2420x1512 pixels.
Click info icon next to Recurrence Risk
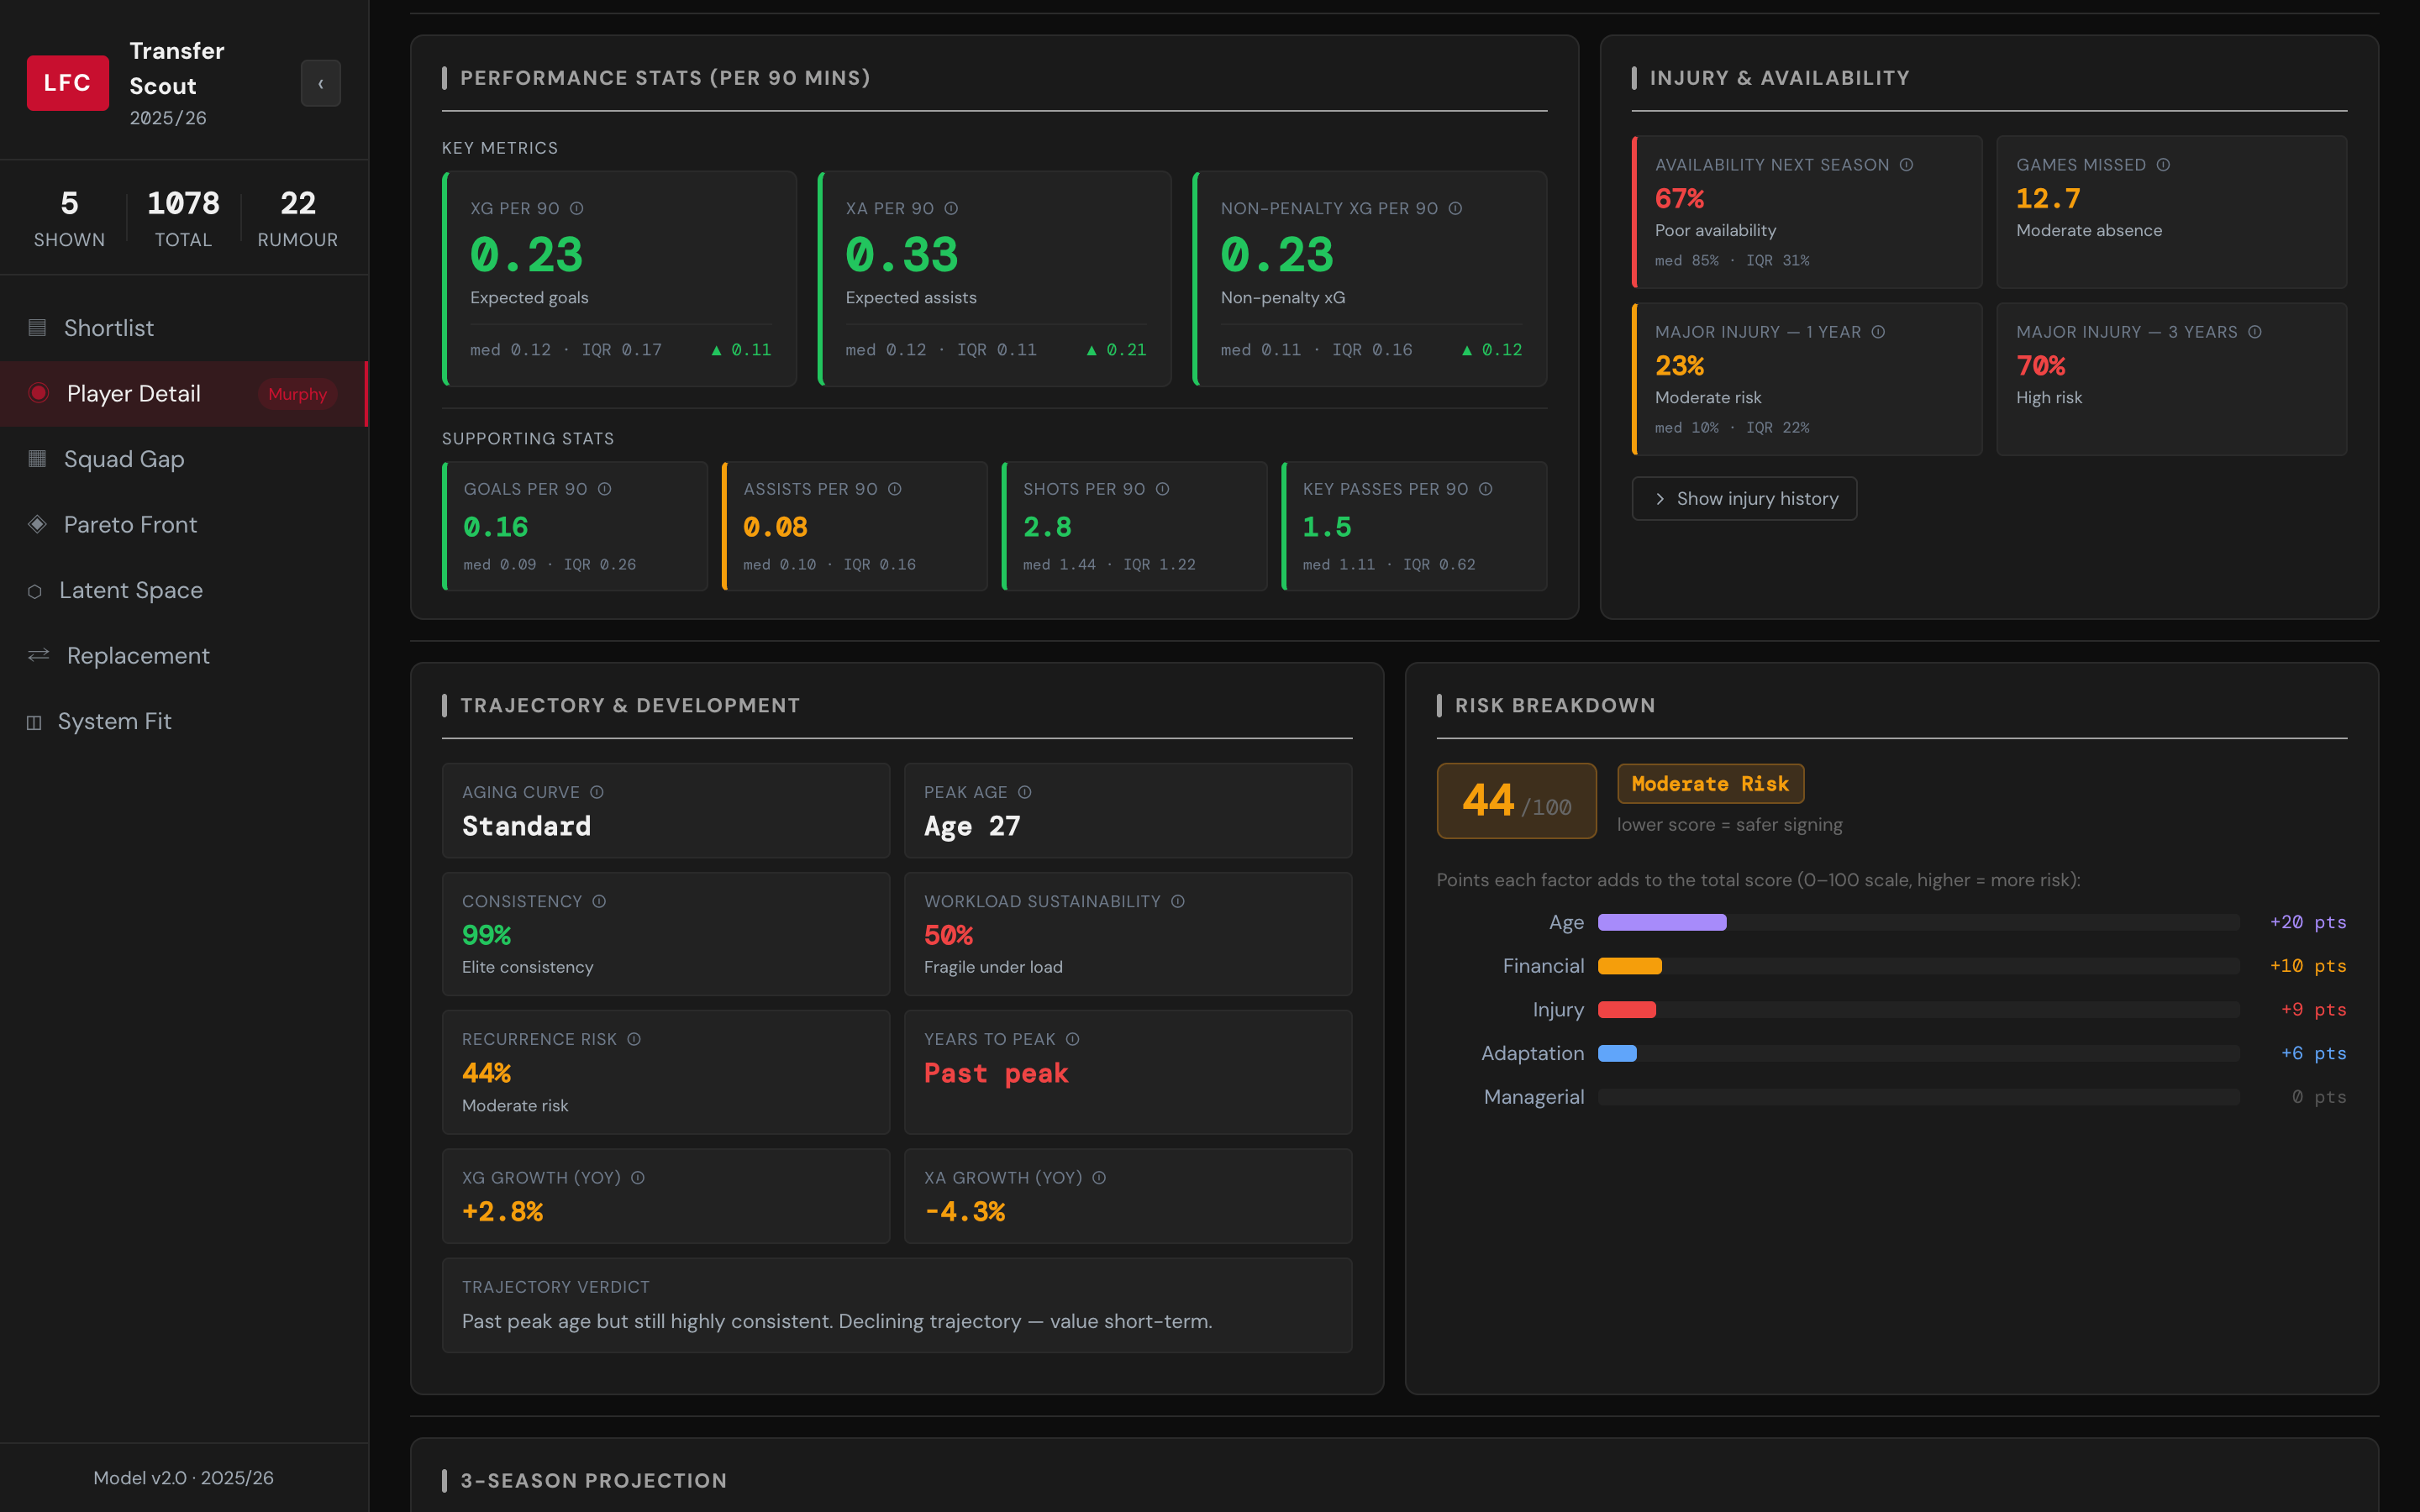pos(634,1039)
